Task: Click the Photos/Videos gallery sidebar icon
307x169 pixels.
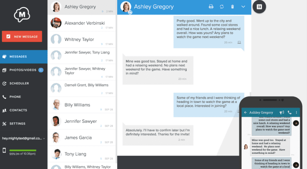Action: pyautogui.click(x=4, y=70)
